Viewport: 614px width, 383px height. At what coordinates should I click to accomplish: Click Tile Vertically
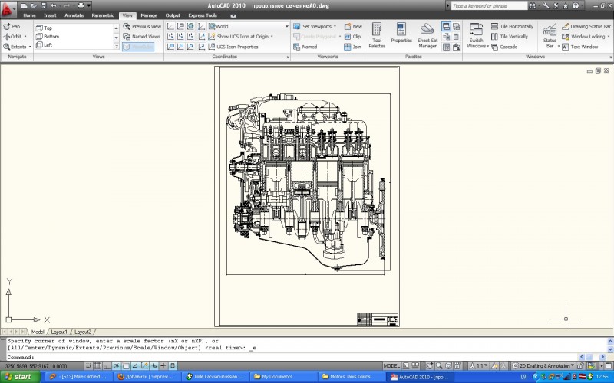[510, 36]
